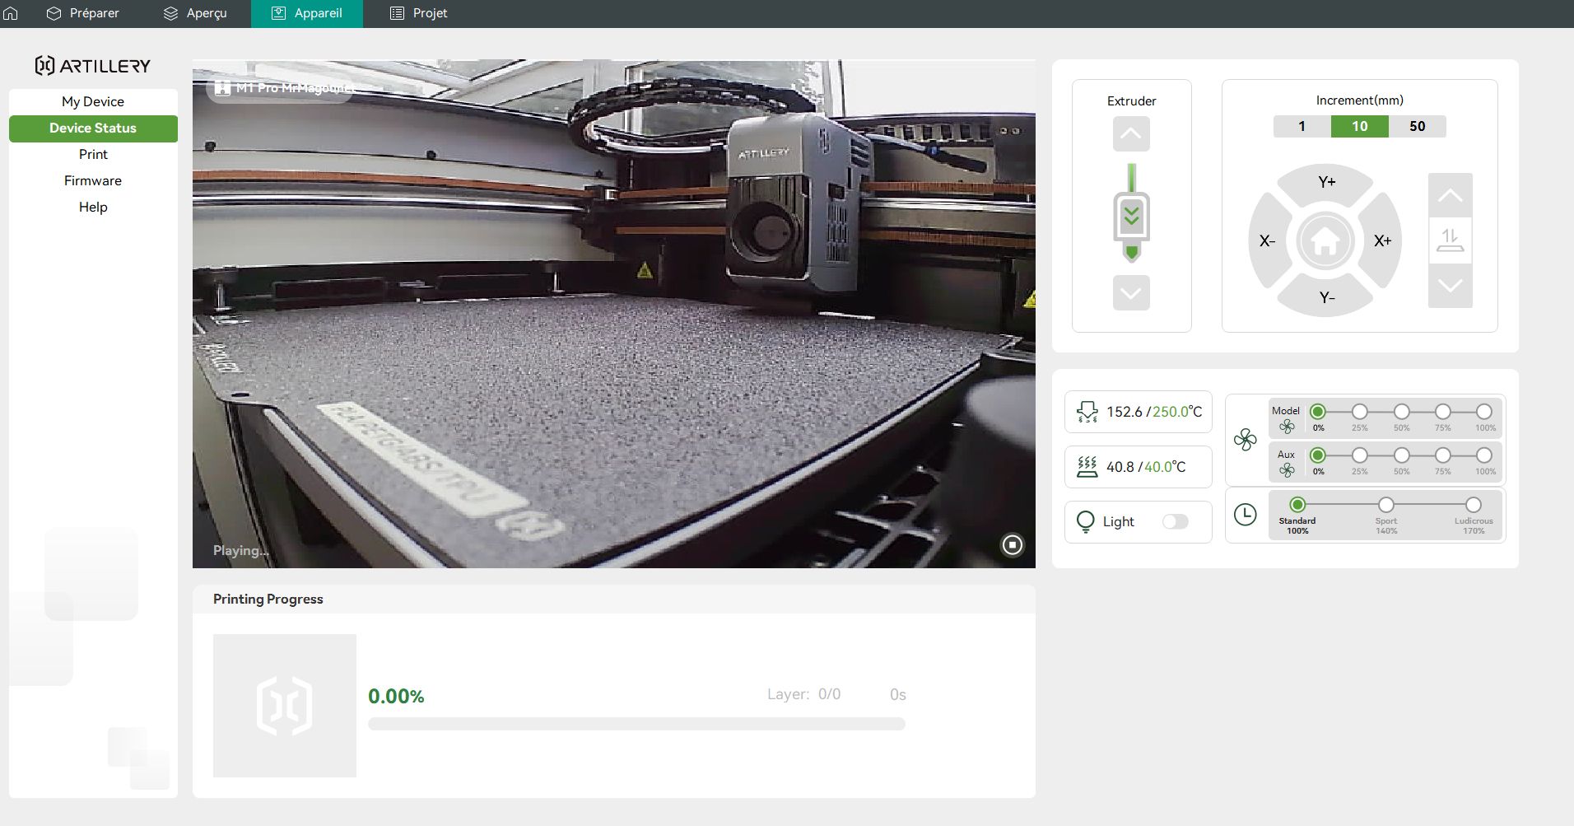Click the print job thumbnail placeholder
1574x826 pixels.
click(285, 706)
